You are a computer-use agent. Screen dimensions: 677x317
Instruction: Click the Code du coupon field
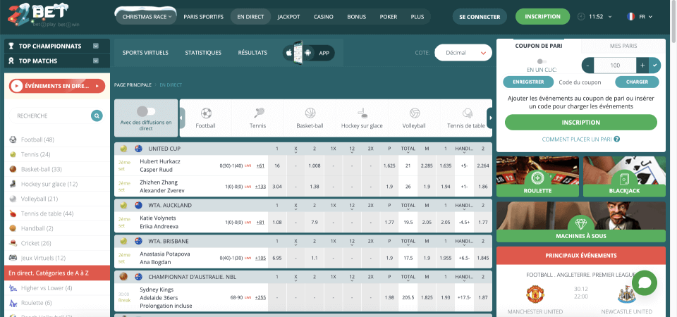click(585, 82)
